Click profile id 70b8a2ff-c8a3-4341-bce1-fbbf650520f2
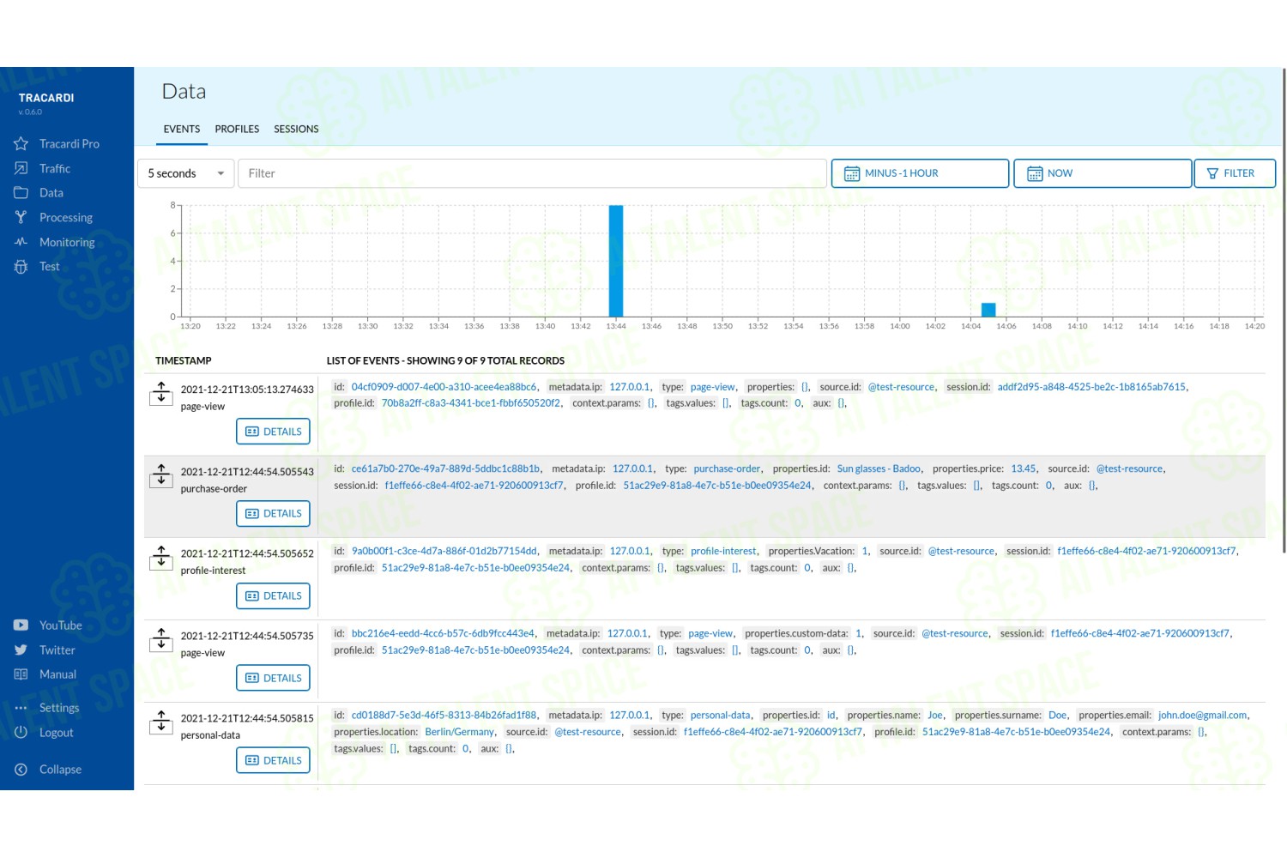This screenshot has width=1287, height=858. (471, 403)
